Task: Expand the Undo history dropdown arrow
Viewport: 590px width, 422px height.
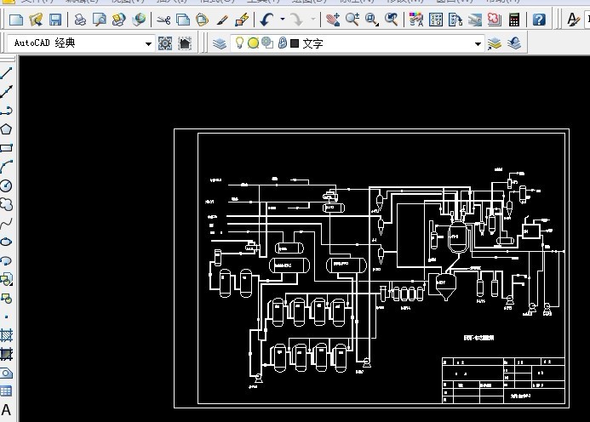Action: (283, 19)
